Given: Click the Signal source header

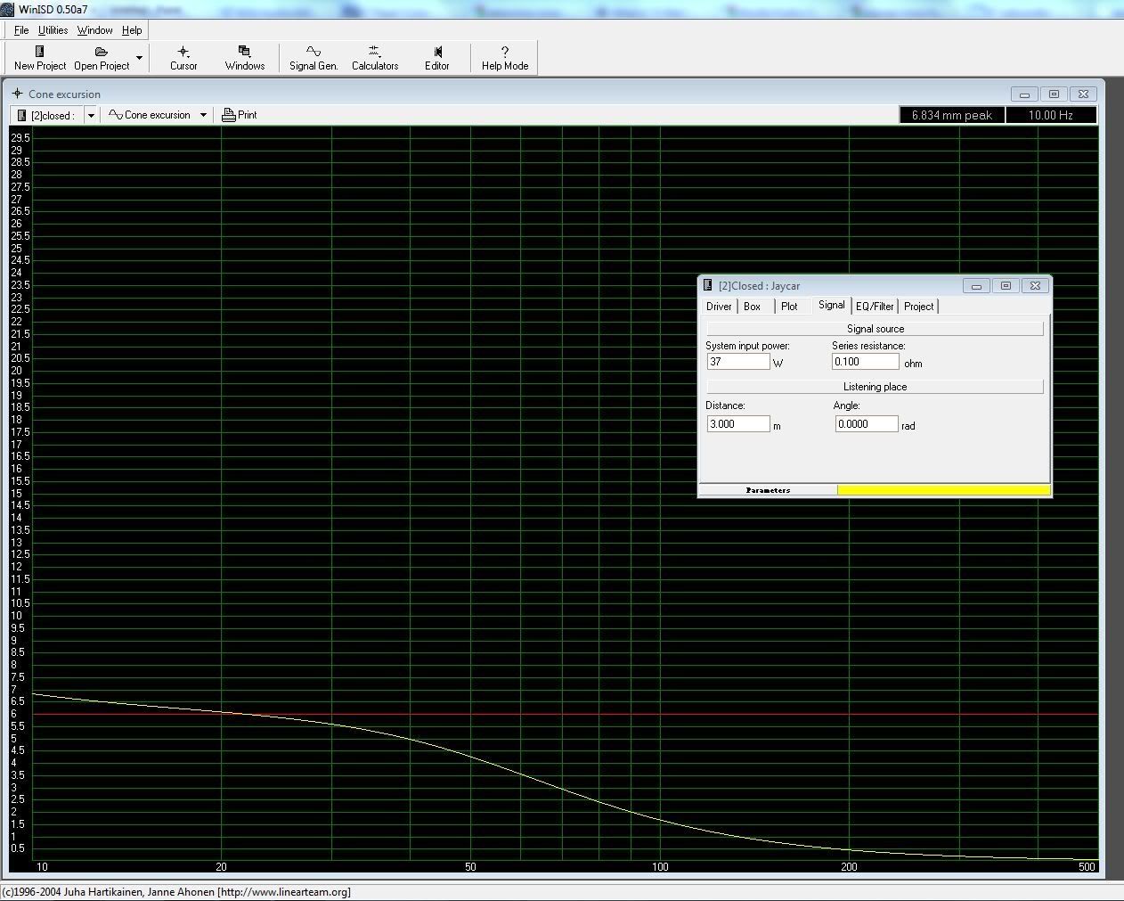Looking at the screenshot, I should coord(875,329).
